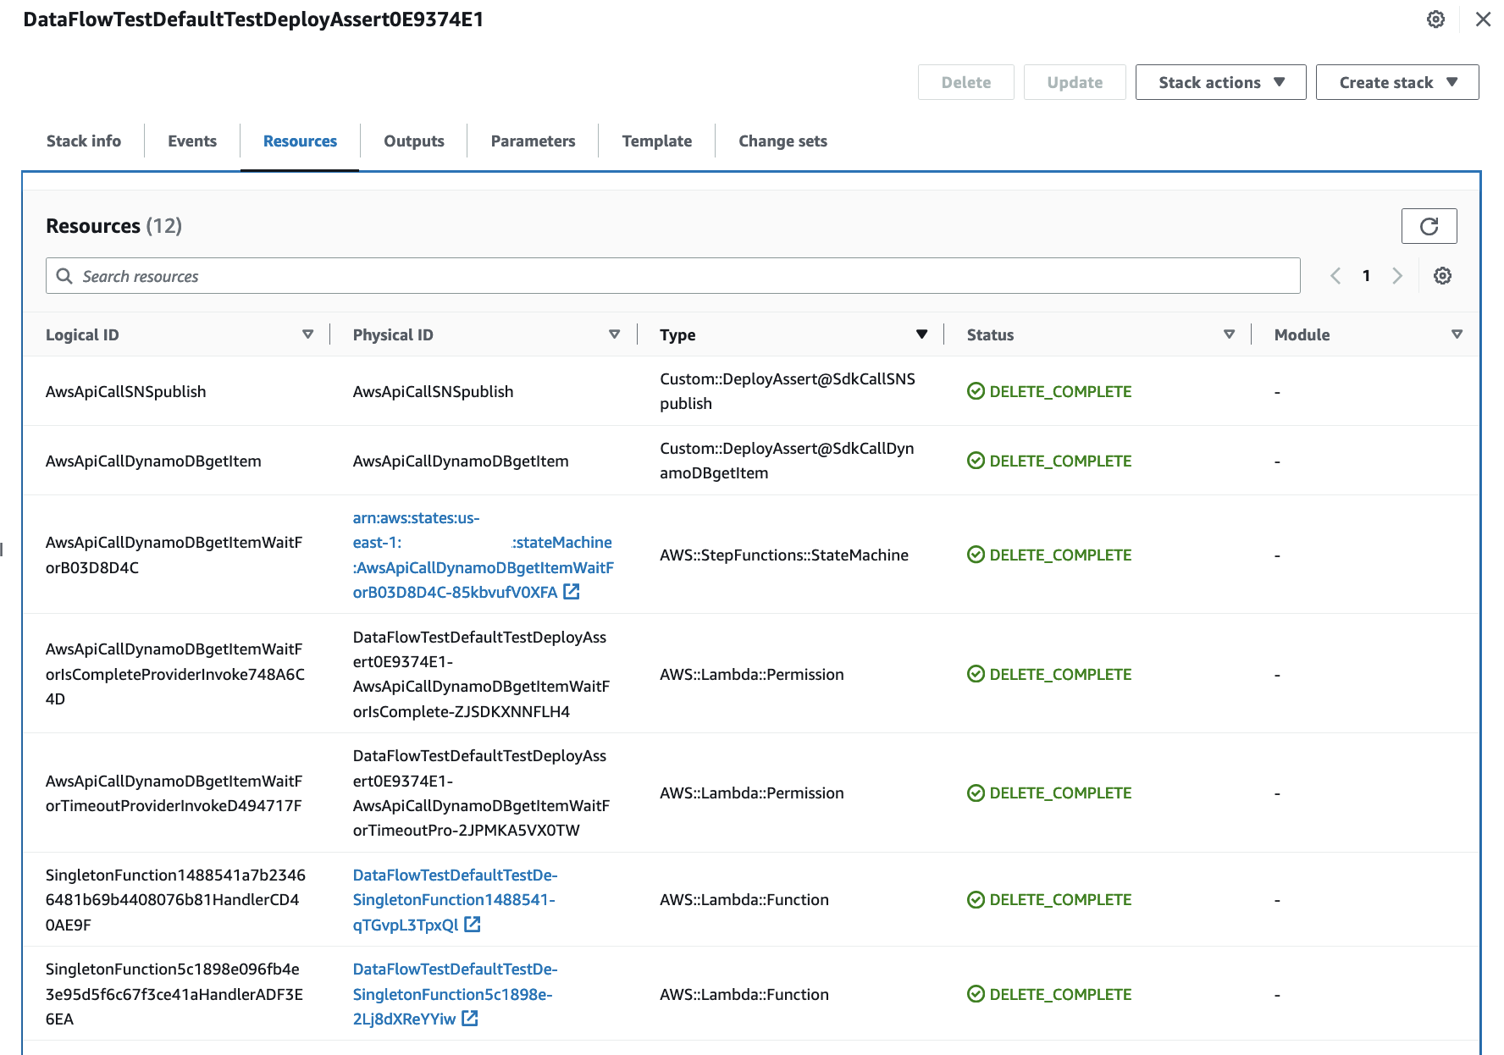
Task: Open the state machine external link icon
Action: (572, 592)
